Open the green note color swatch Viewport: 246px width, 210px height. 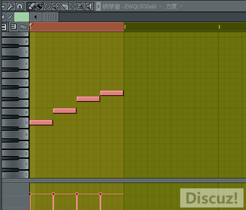pyautogui.click(x=22, y=17)
